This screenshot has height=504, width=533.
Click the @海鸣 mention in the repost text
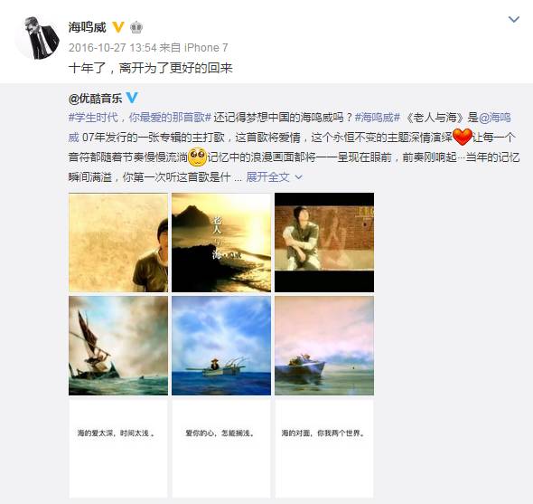(495, 118)
